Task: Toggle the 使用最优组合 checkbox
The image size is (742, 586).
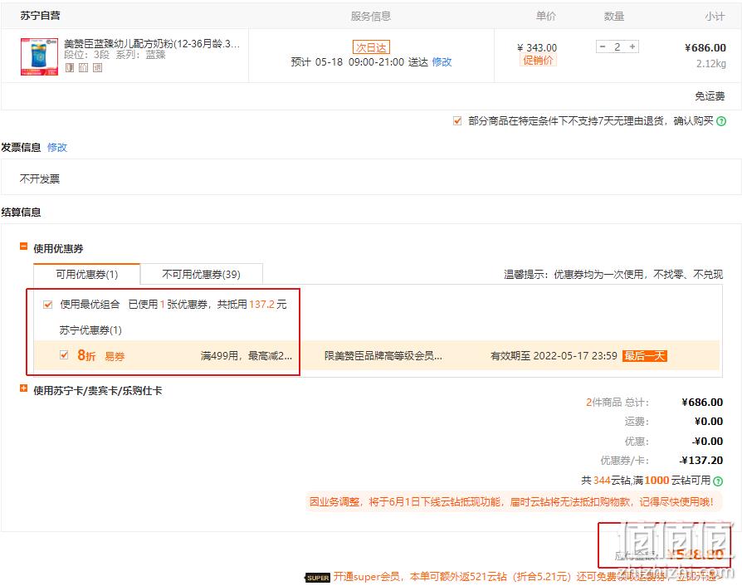Action: coord(47,305)
